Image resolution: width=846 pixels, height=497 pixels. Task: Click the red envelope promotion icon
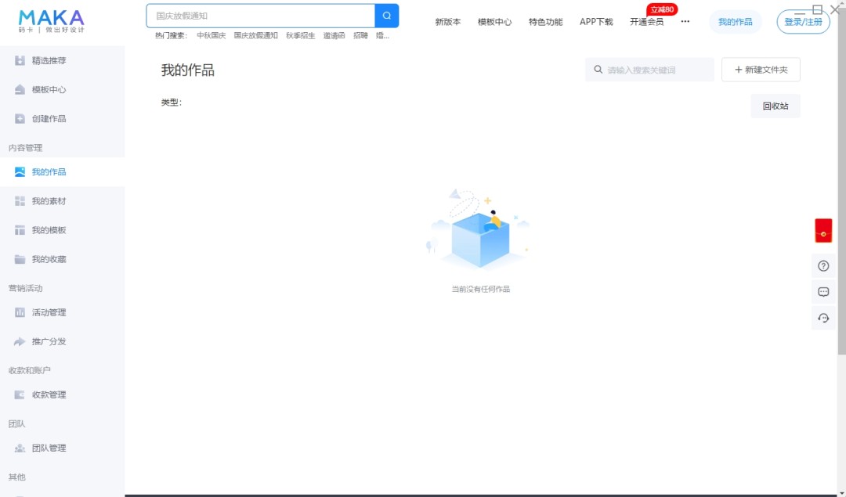pos(822,231)
